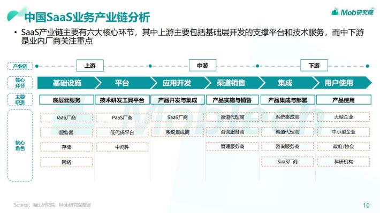Image resolution: width=380 pixels, height=213 pixels.
Task: Click the 中间件 role box
Action: [122, 147]
